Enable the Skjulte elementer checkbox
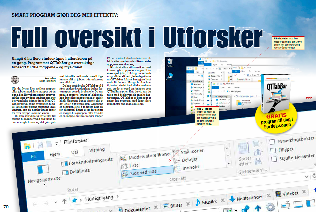Screen dimensions: 316x212 [274, 159]
